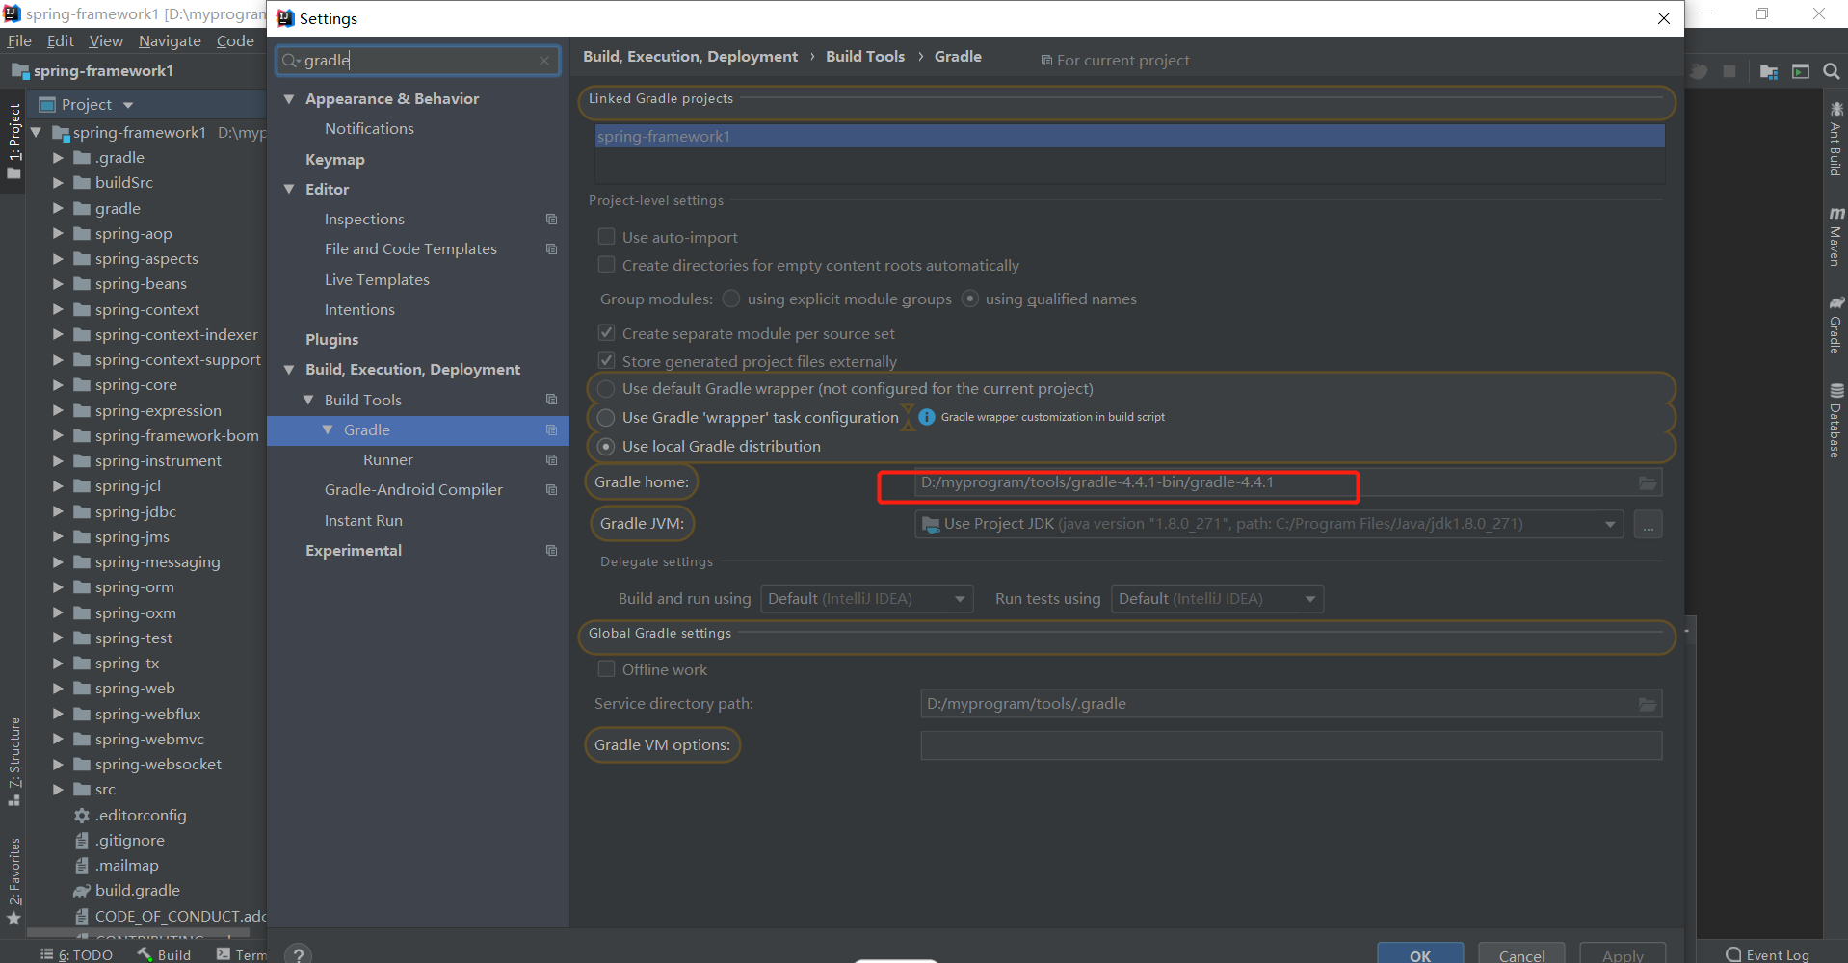Select Use local Gradle distribution radio
Viewport: 1848px width, 963px height.
click(606, 447)
